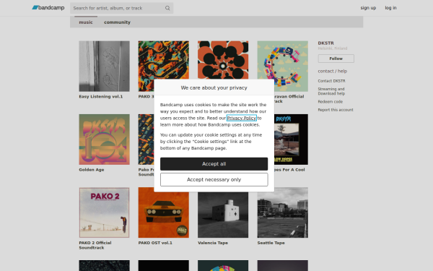Click the Seattle Tape title text
Image resolution: width=433 pixels, height=271 pixels.
pos(271,243)
